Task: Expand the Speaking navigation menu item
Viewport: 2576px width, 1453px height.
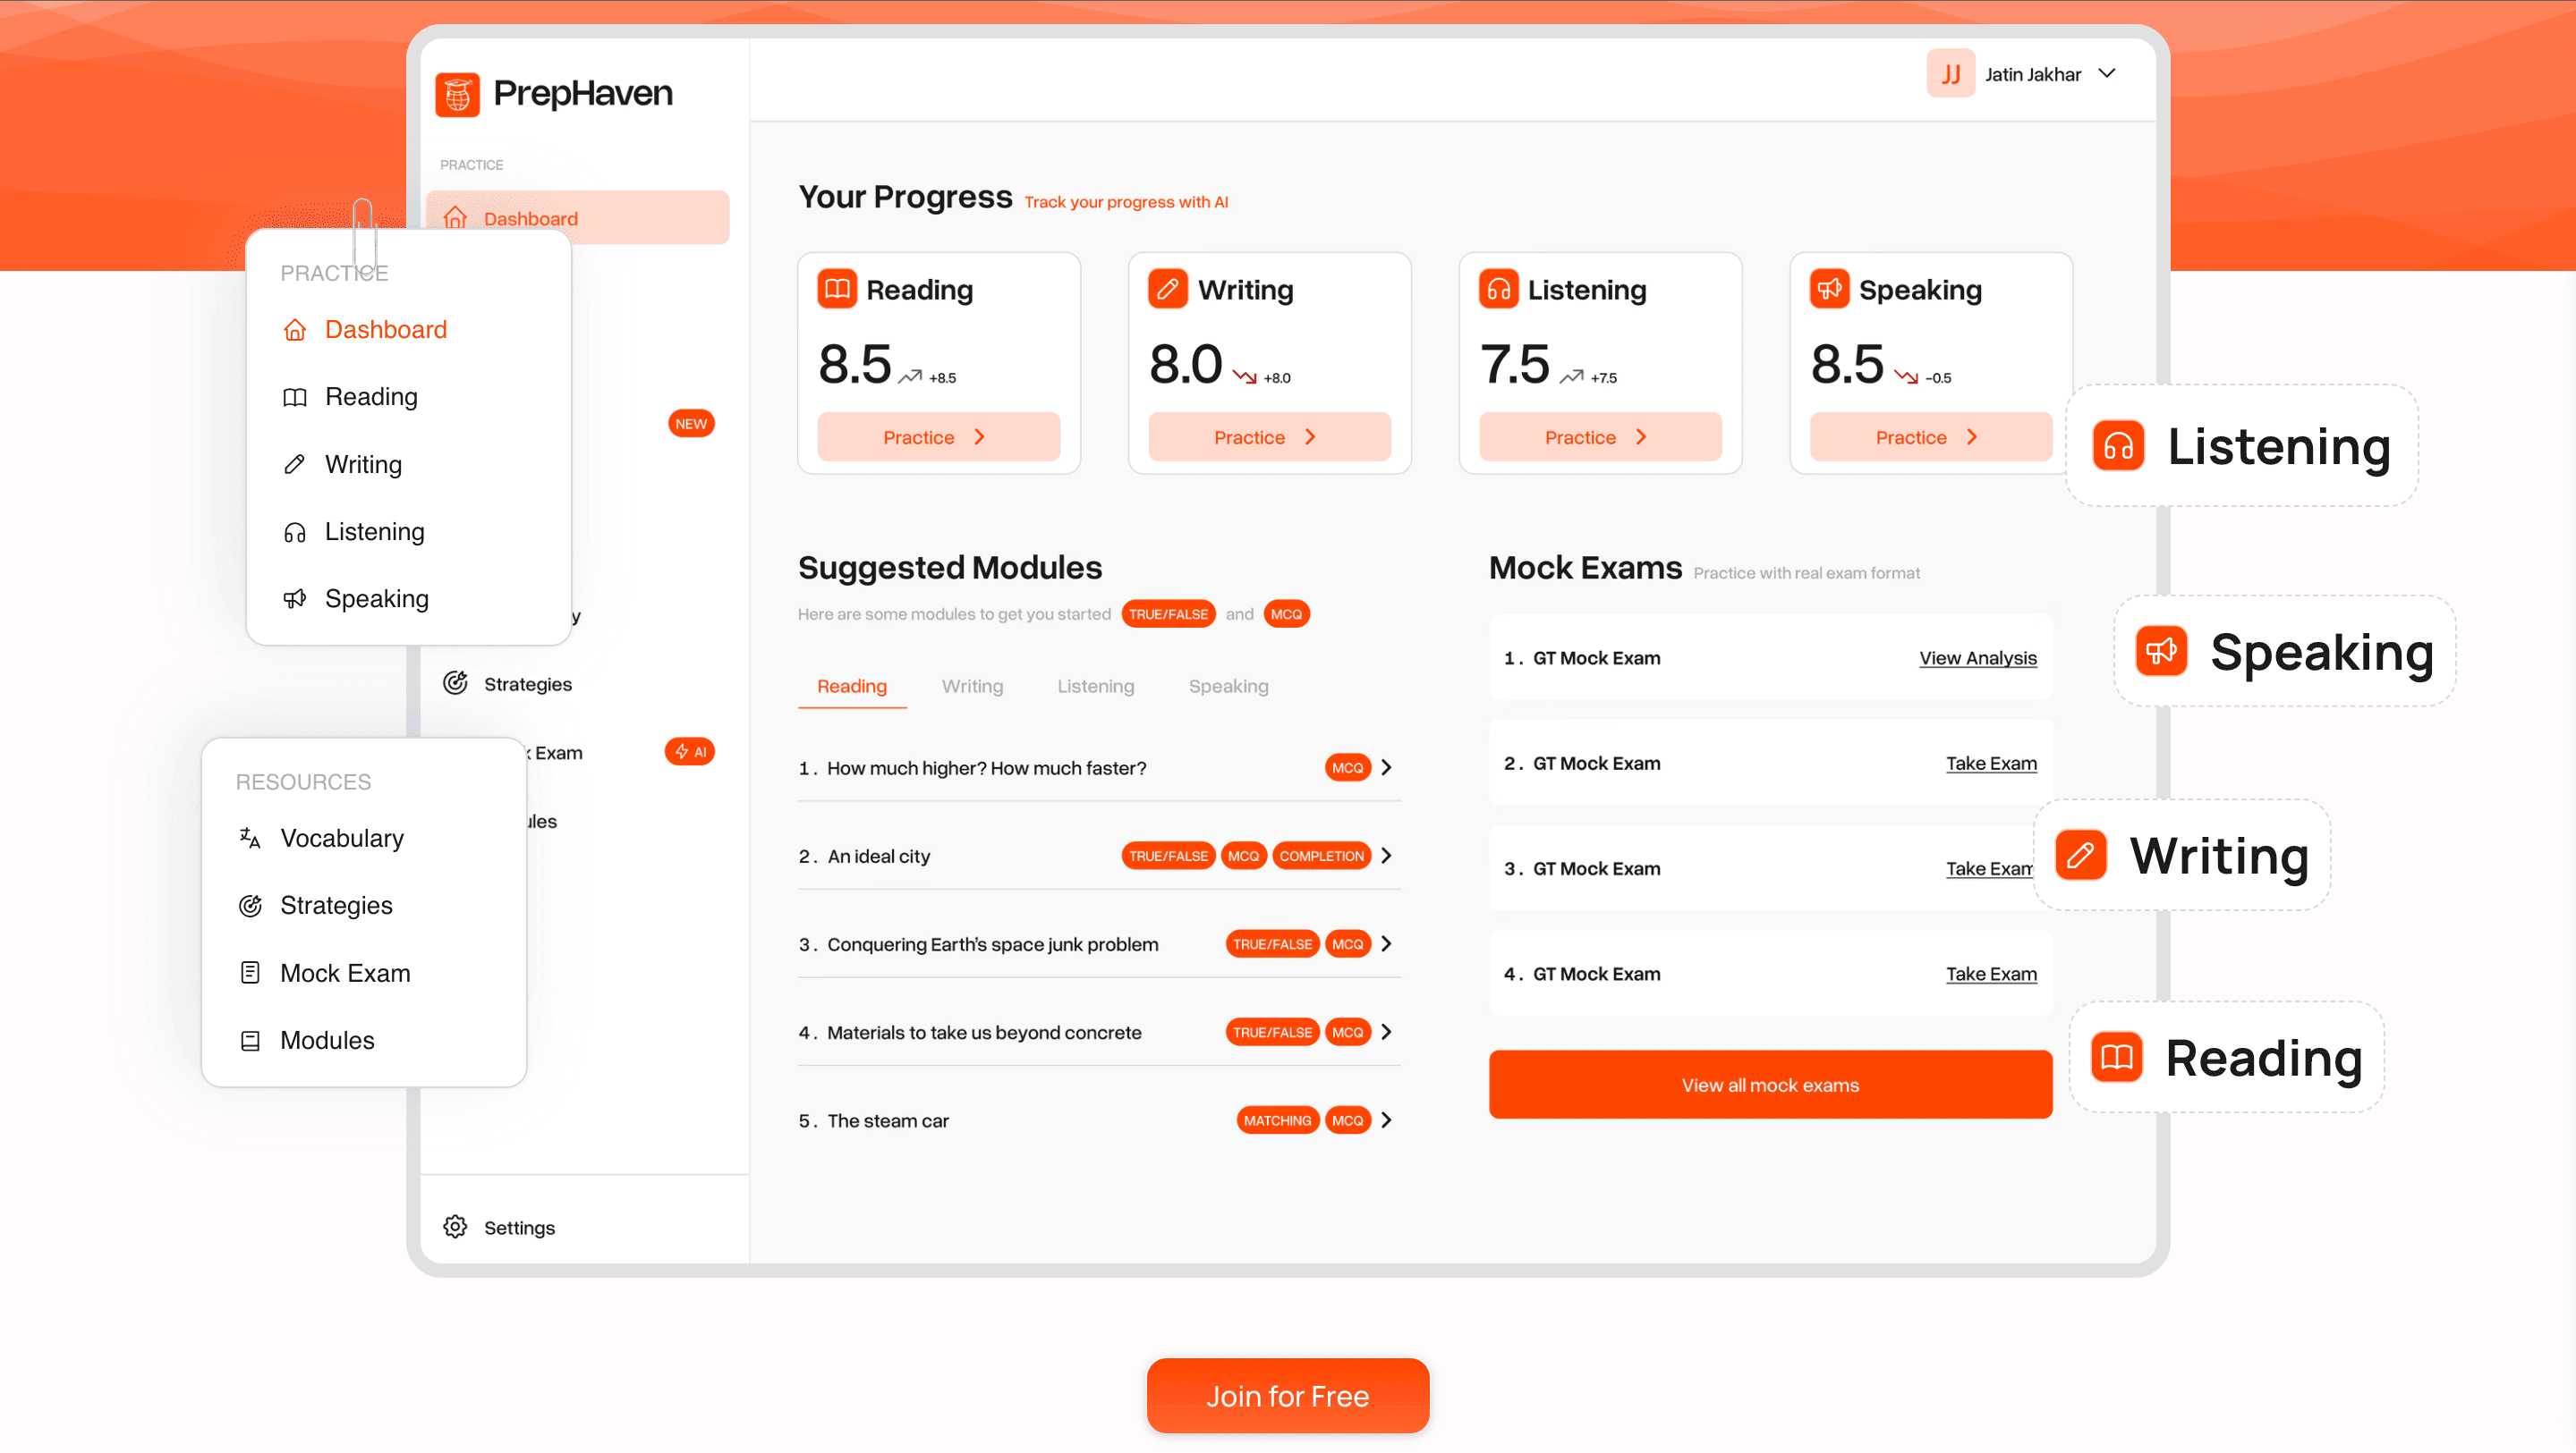Action: pyautogui.click(x=375, y=597)
